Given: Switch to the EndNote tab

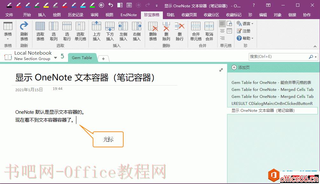Looking at the screenshot, I should pos(129,15).
